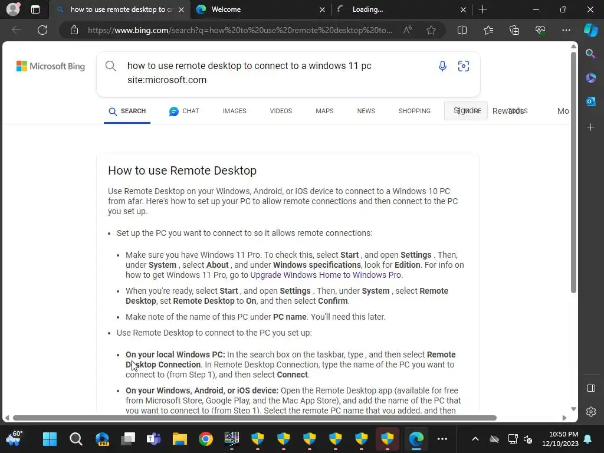Open File Explorer from taskbar
Image resolution: width=604 pixels, height=453 pixels.
pyautogui.click(x=179, y=439)
